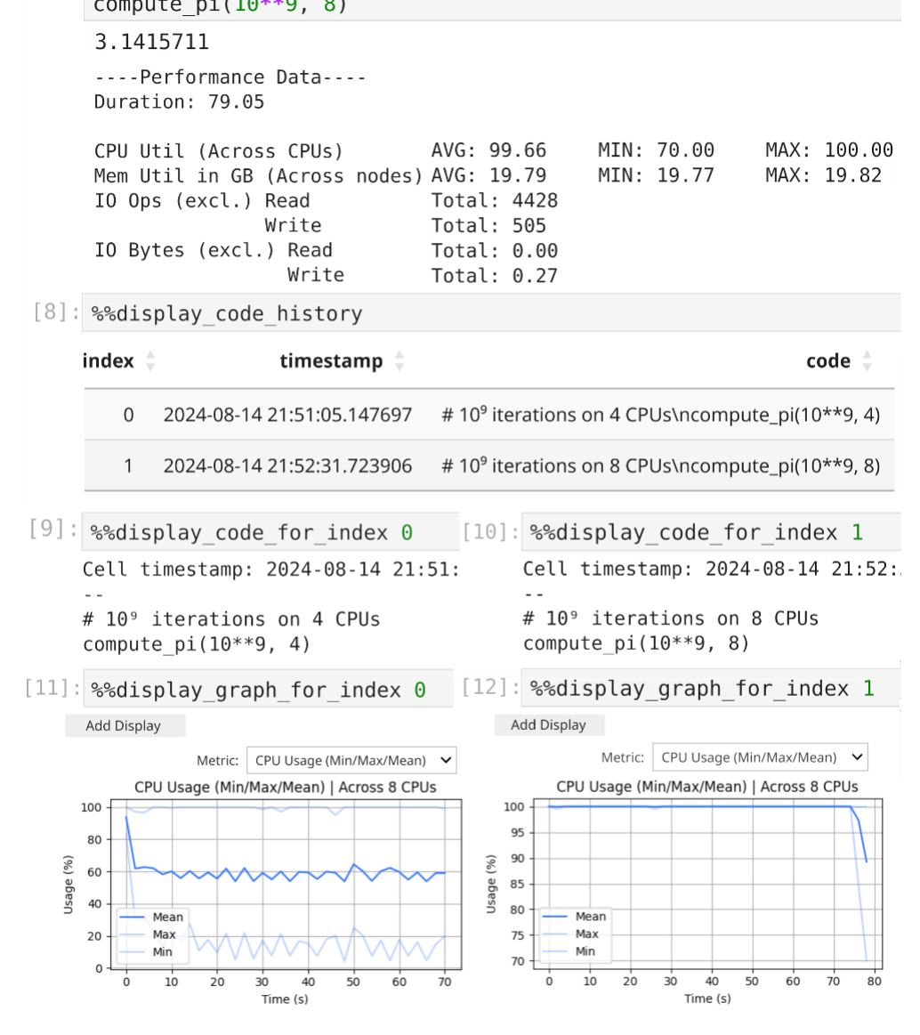920x1035 pixels.
Task: Click the [10]: cell prompt label
Action: point(491,530)
